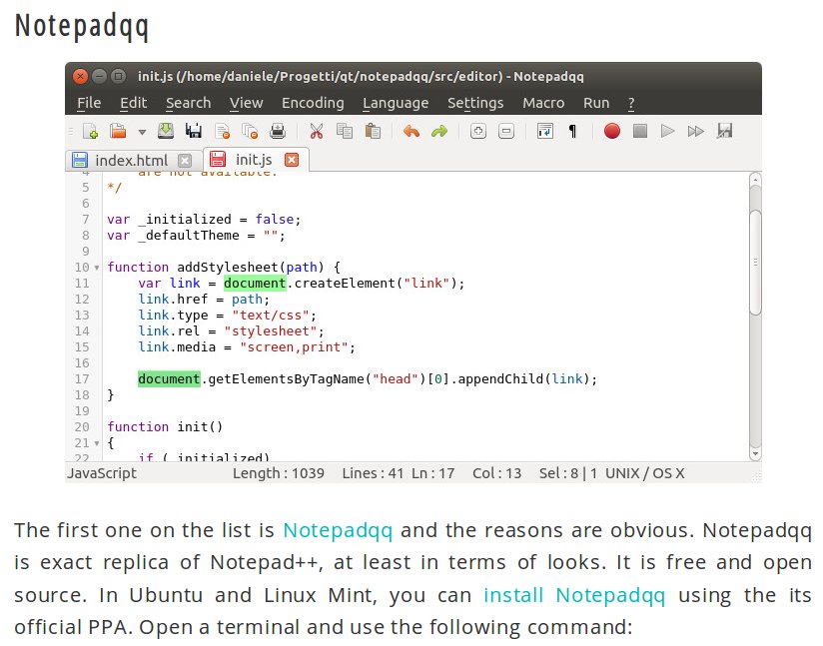This screenshot has height=646, width=823.
Task: Open the Language menu
Action: tap(396, 103)
